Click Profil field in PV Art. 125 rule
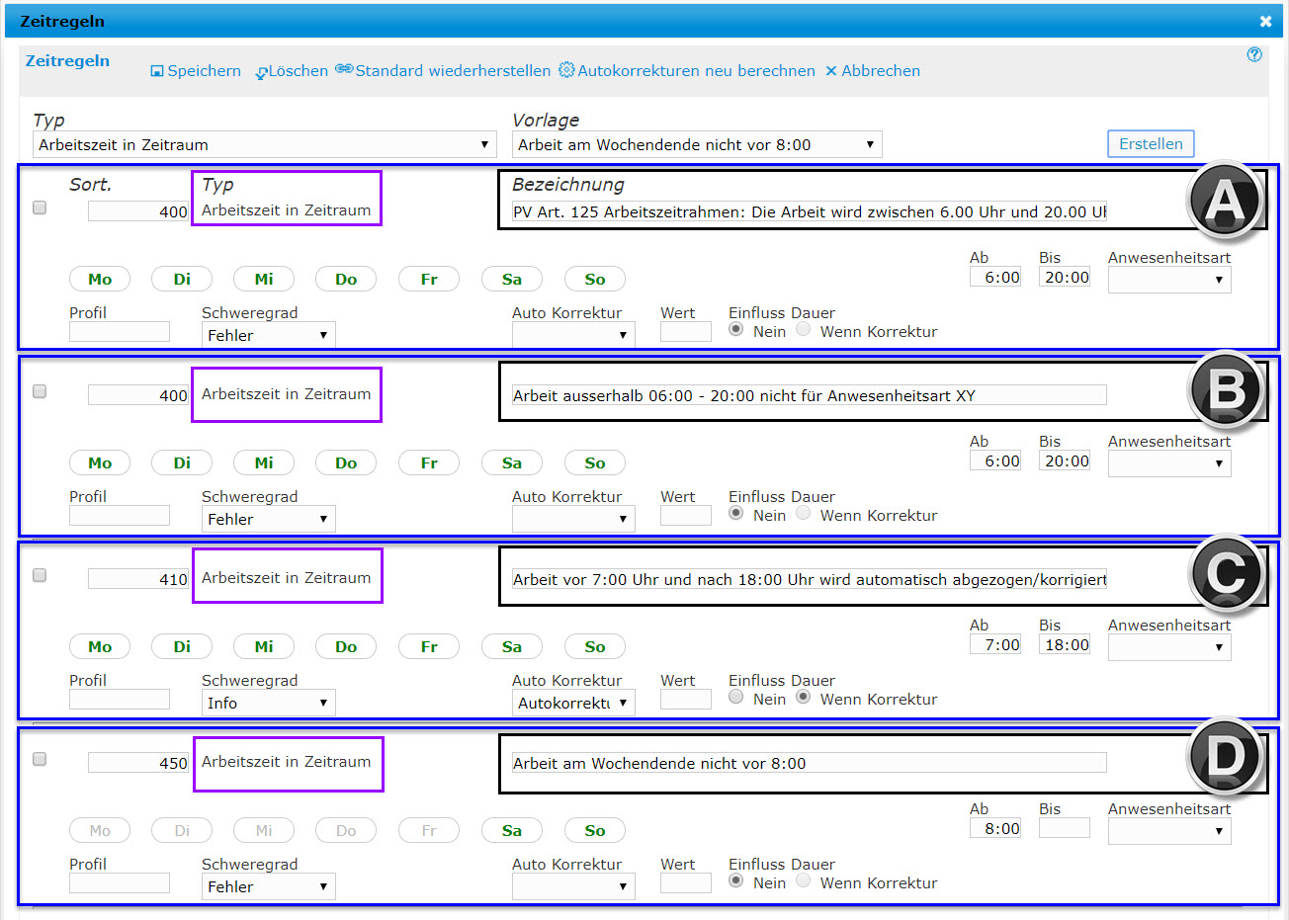 (120, 332)
